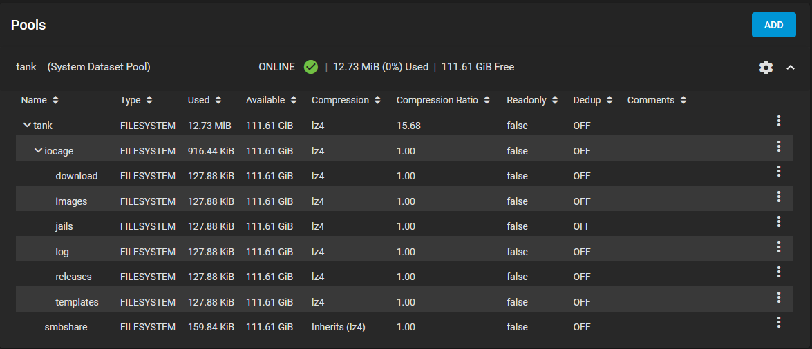Sort by the Comments column

657,100
